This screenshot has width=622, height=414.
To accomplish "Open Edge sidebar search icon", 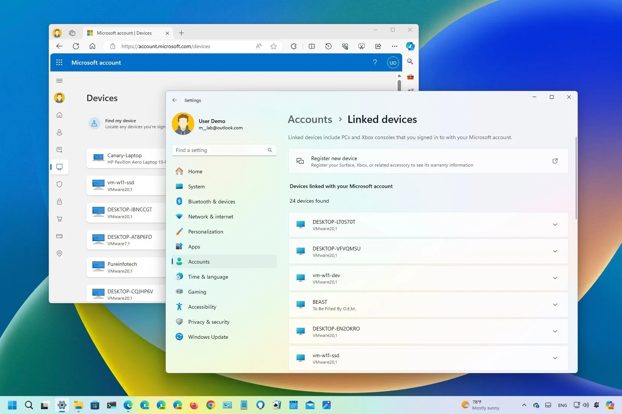I will pyautogui.click(x=410, y=61).
